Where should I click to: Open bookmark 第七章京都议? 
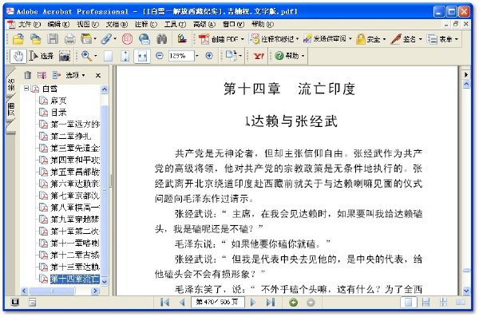point(75,196)
